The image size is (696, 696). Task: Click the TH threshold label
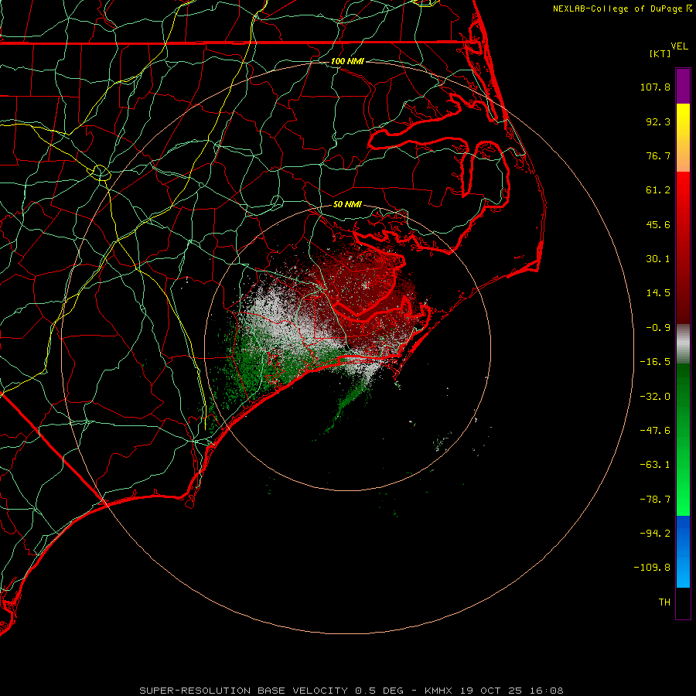[664, 602]
